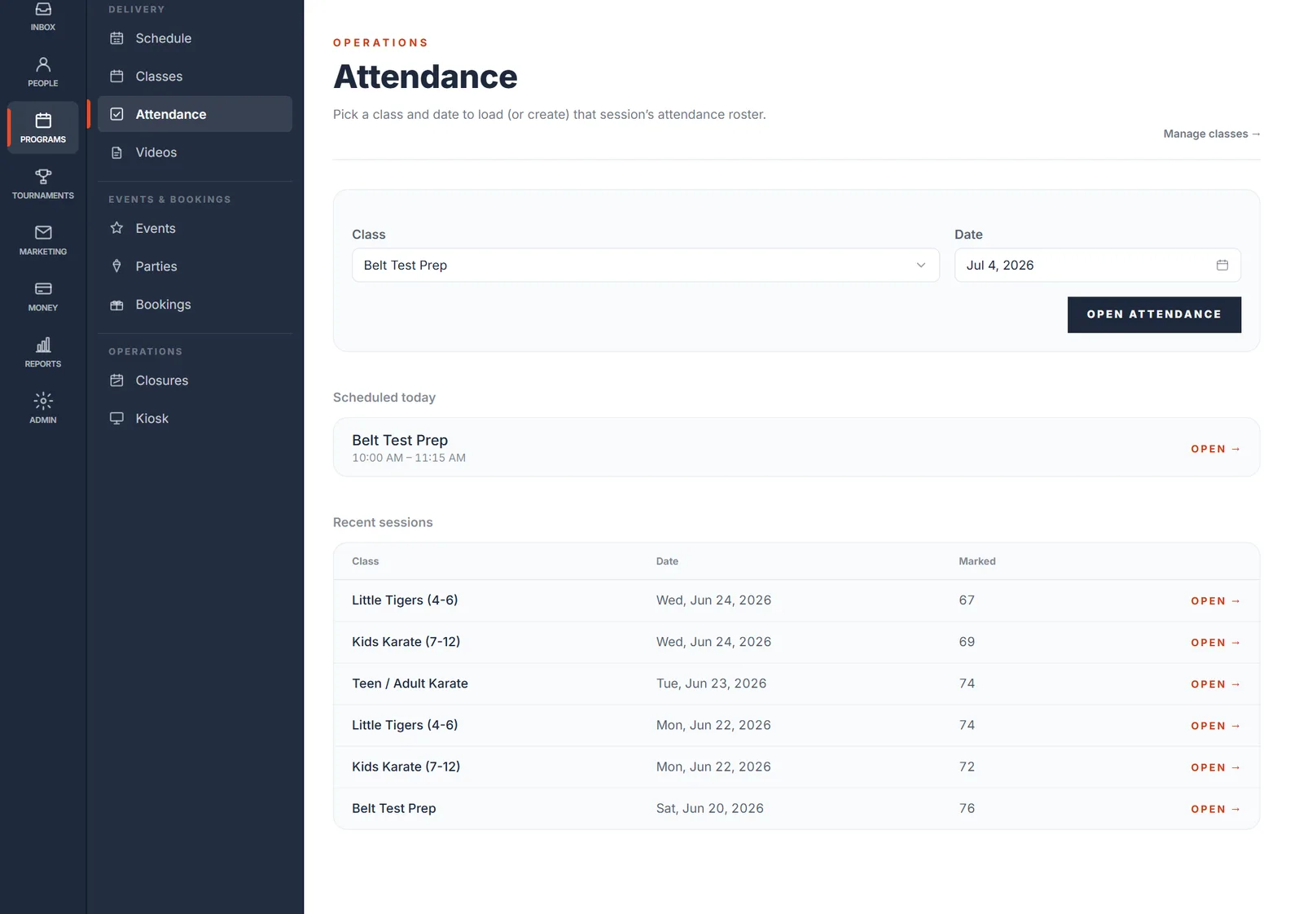Open Belt Test Prep Jun 20 session
The image size is (1303, 914).
click(x=1215, y=809)
